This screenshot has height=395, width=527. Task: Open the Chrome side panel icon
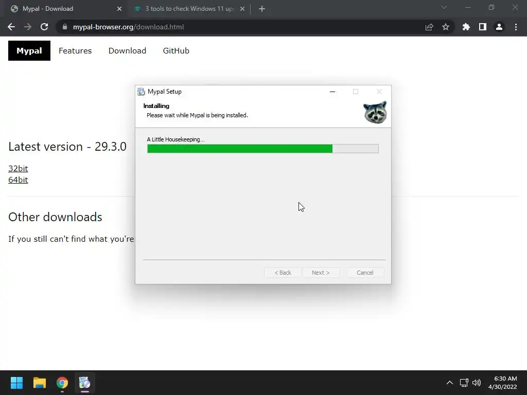point(483,27)
